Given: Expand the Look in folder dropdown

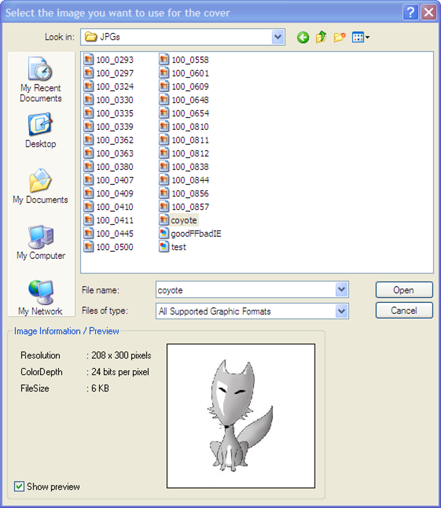Looking at the screenshot, I should 278,37.
